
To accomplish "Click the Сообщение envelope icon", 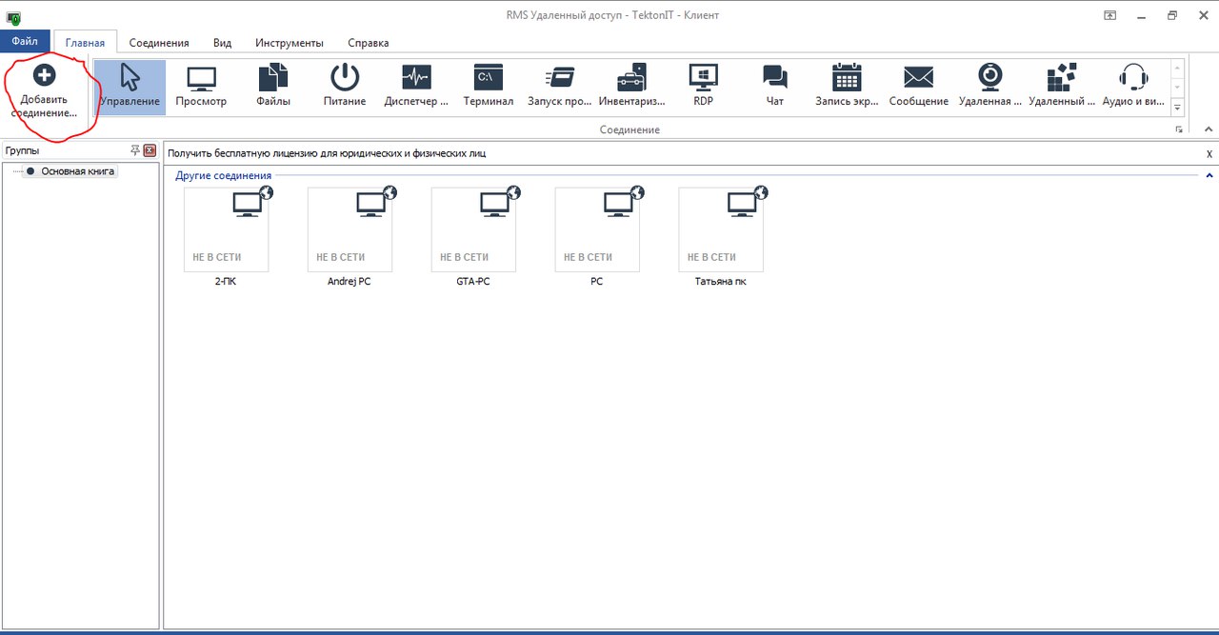I will coord(918,79).
